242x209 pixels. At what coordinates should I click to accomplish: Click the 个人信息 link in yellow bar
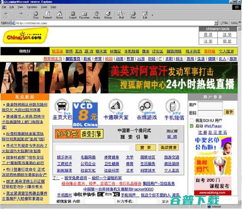[x=226, y=51]
